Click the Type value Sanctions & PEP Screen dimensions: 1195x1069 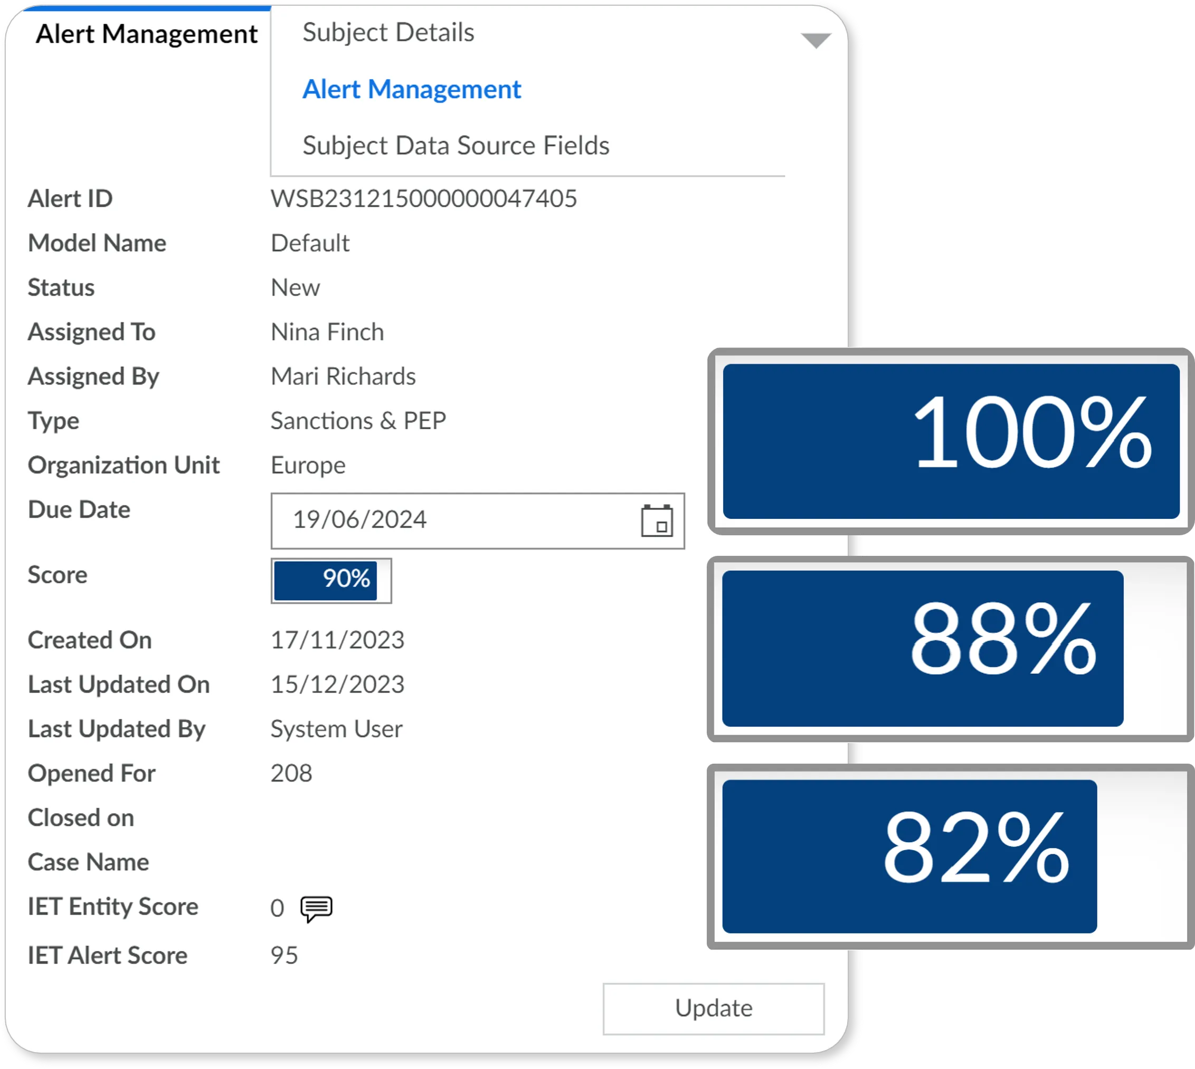[x=358, y=420]
